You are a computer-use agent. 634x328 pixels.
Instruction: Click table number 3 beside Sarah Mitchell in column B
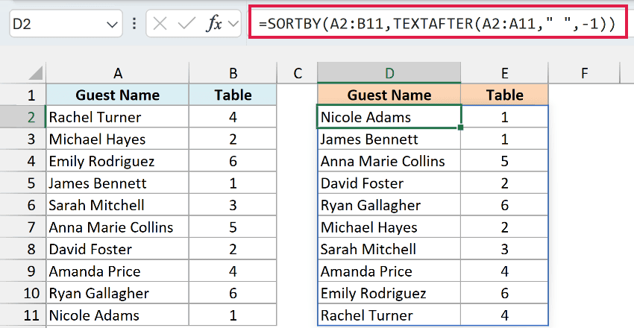(x=233, y=205)
